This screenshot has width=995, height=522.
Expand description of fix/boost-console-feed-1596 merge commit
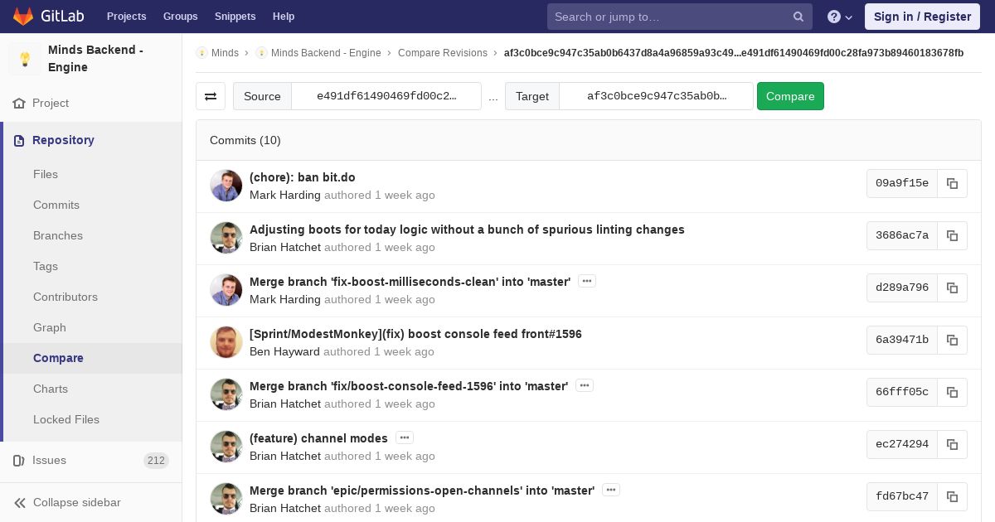[585, 386]
